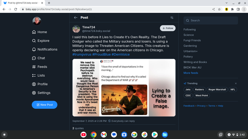Open the Raiders trending topic

point(200,90)
